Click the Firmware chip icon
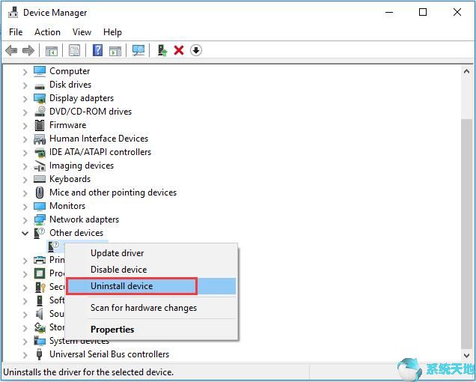476x382 pixels. (40, 125)
